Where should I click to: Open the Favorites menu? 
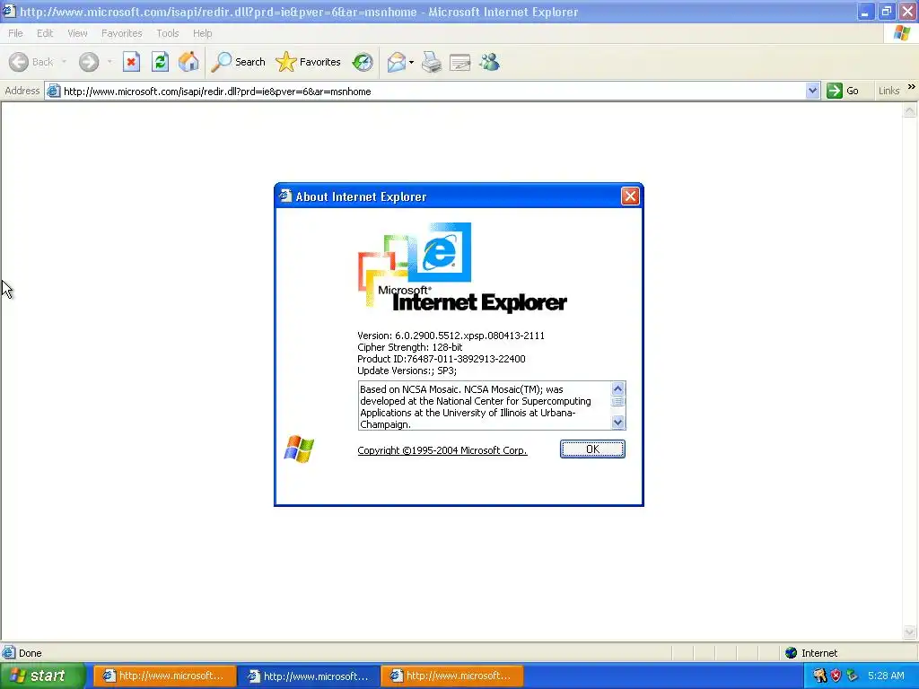[x=121, y=33]
